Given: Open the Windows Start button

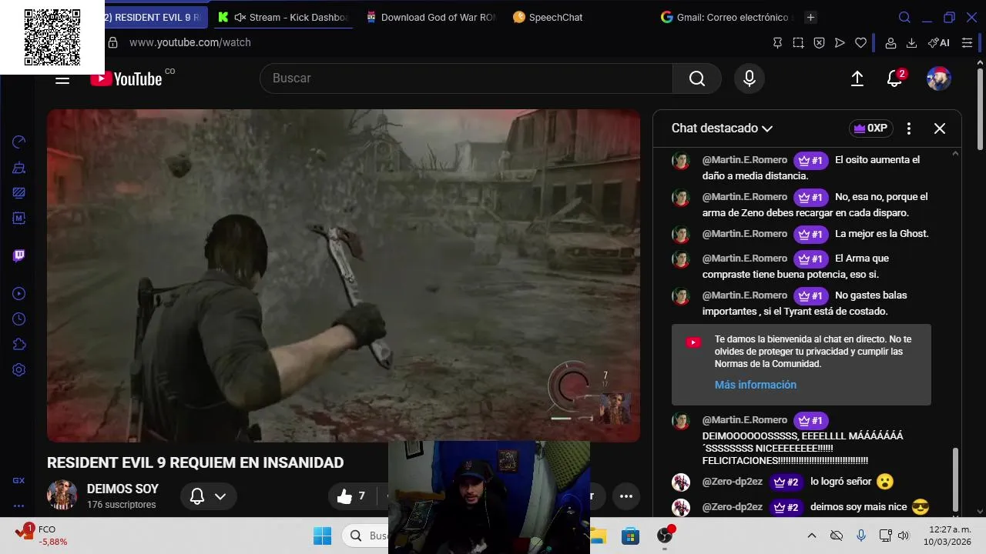Looking at the screenshot, I should (322, 536).
